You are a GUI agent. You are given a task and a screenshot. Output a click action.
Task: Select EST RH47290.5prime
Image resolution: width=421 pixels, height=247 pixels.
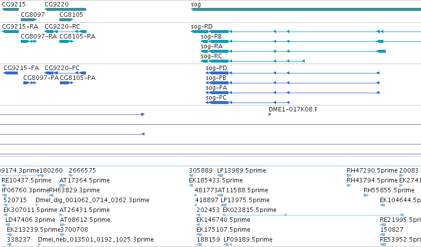tap(372, 171)
